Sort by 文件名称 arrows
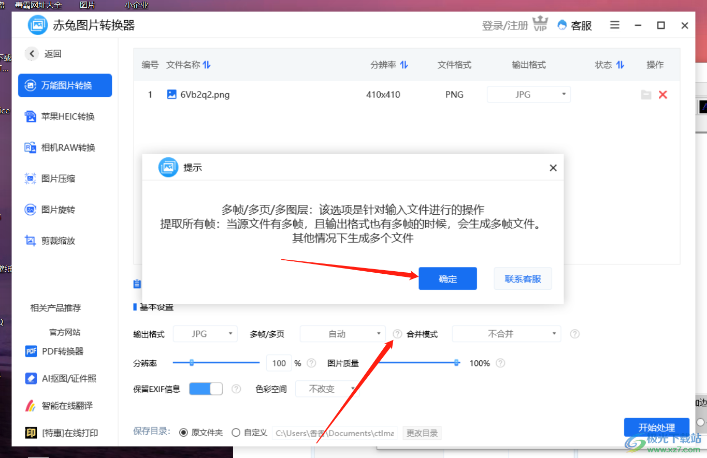Viewport: 707px width, 458px height. click(x=207, y=65)
